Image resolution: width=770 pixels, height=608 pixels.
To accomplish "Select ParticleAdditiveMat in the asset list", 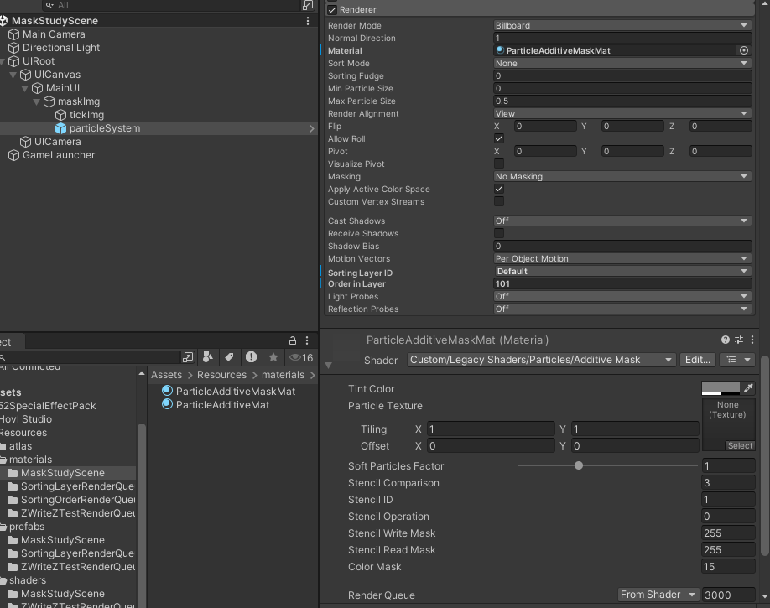I will (222, 404).
